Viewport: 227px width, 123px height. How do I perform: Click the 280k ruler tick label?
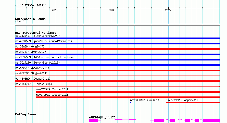[55, 10]
